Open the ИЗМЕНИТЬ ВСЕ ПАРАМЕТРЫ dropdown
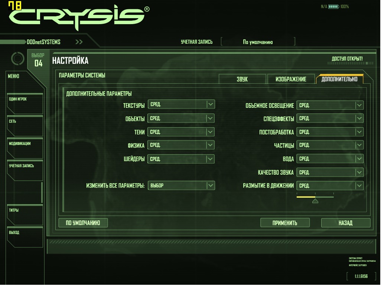 (x=181, y=186)
